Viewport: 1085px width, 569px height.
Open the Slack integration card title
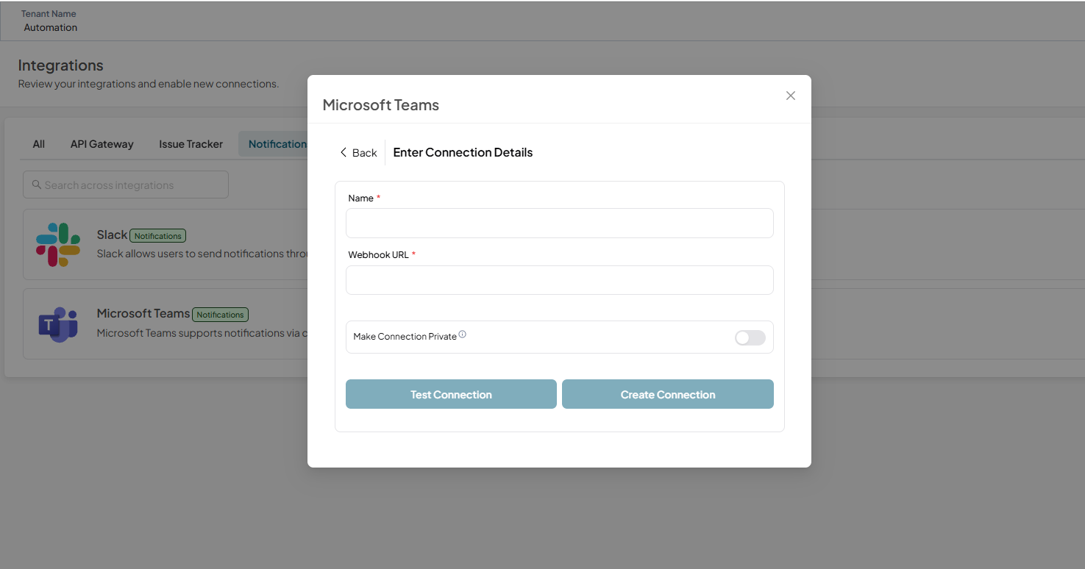point(112,235)
